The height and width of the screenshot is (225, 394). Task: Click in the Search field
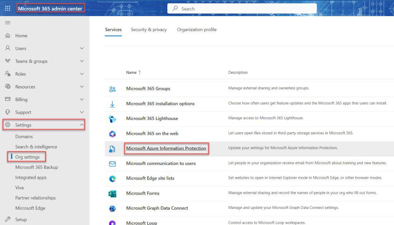(x=242, y=8)
